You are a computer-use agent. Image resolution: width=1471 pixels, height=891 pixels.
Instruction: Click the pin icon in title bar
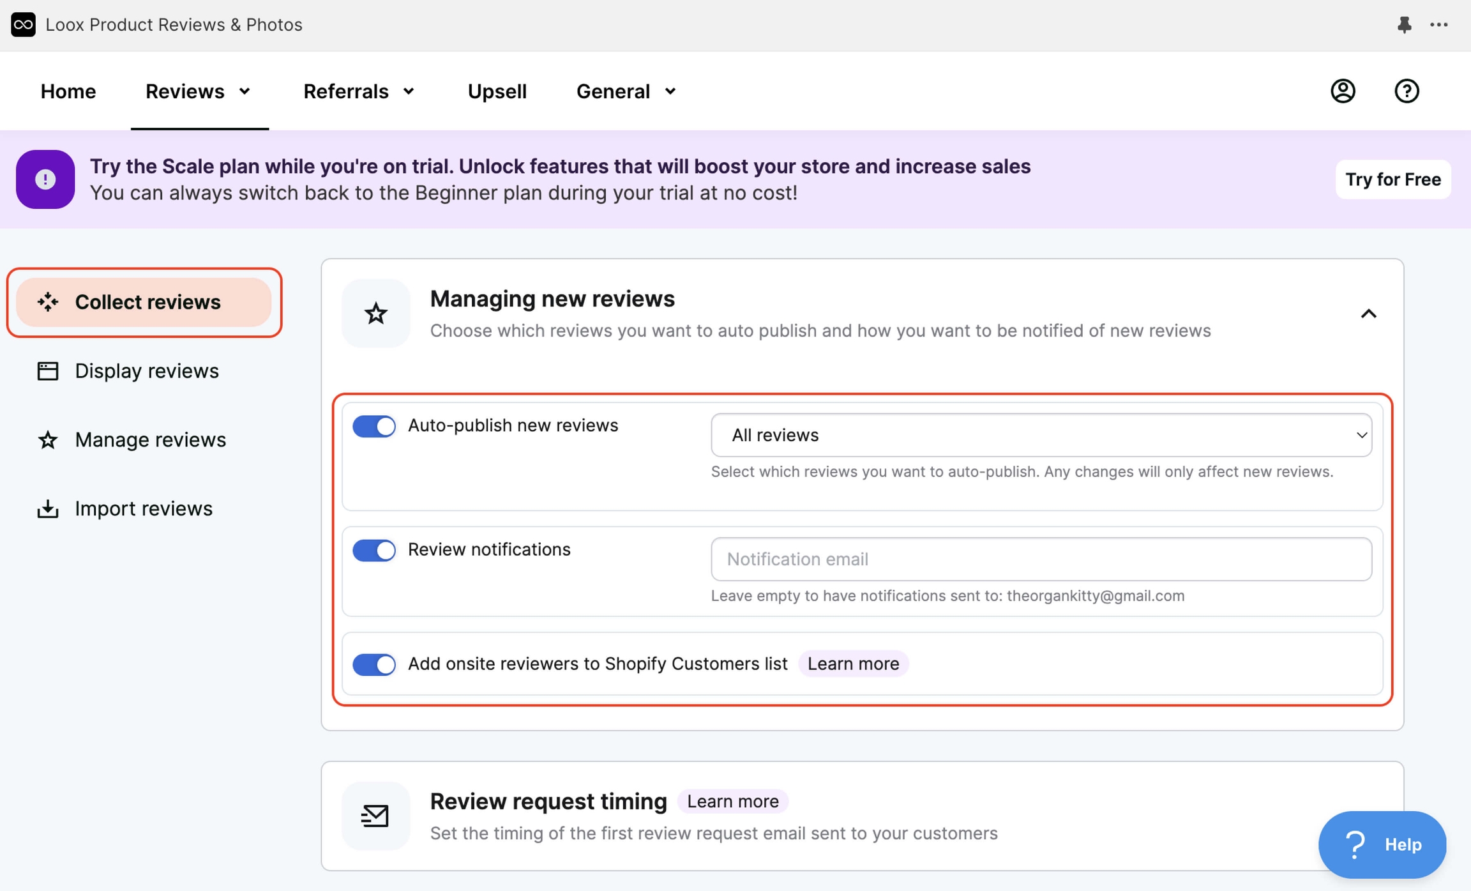1404,24
